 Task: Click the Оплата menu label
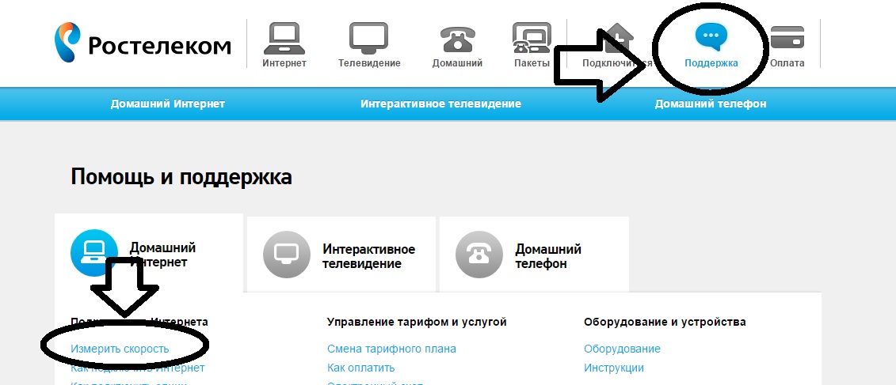pyautogui.click(x=787, y=63)
